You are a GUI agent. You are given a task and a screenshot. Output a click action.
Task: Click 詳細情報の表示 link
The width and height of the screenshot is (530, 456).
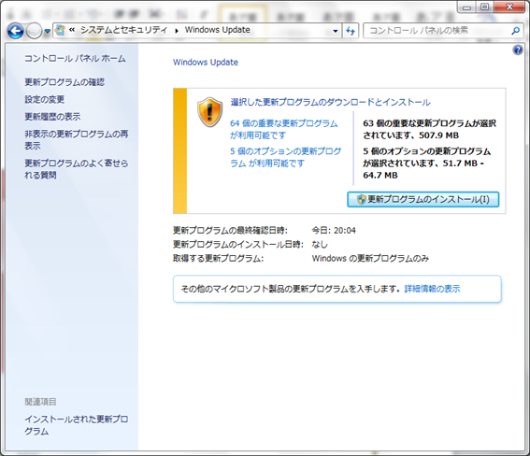point(432,289)
